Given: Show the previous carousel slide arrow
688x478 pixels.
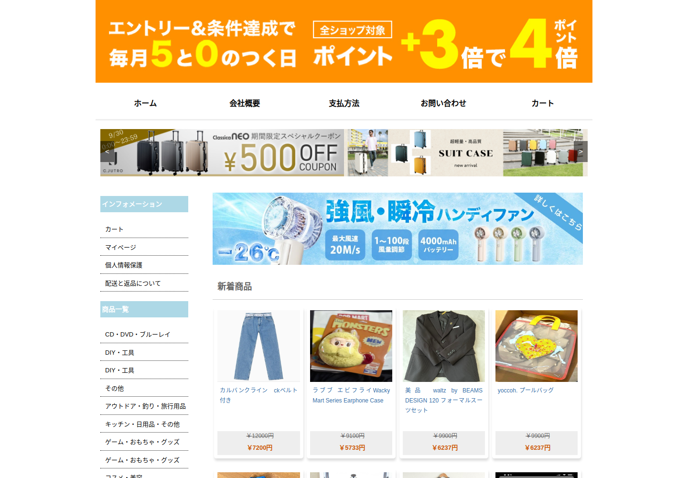Looking at the screenshot, I should tap(107, 152).
